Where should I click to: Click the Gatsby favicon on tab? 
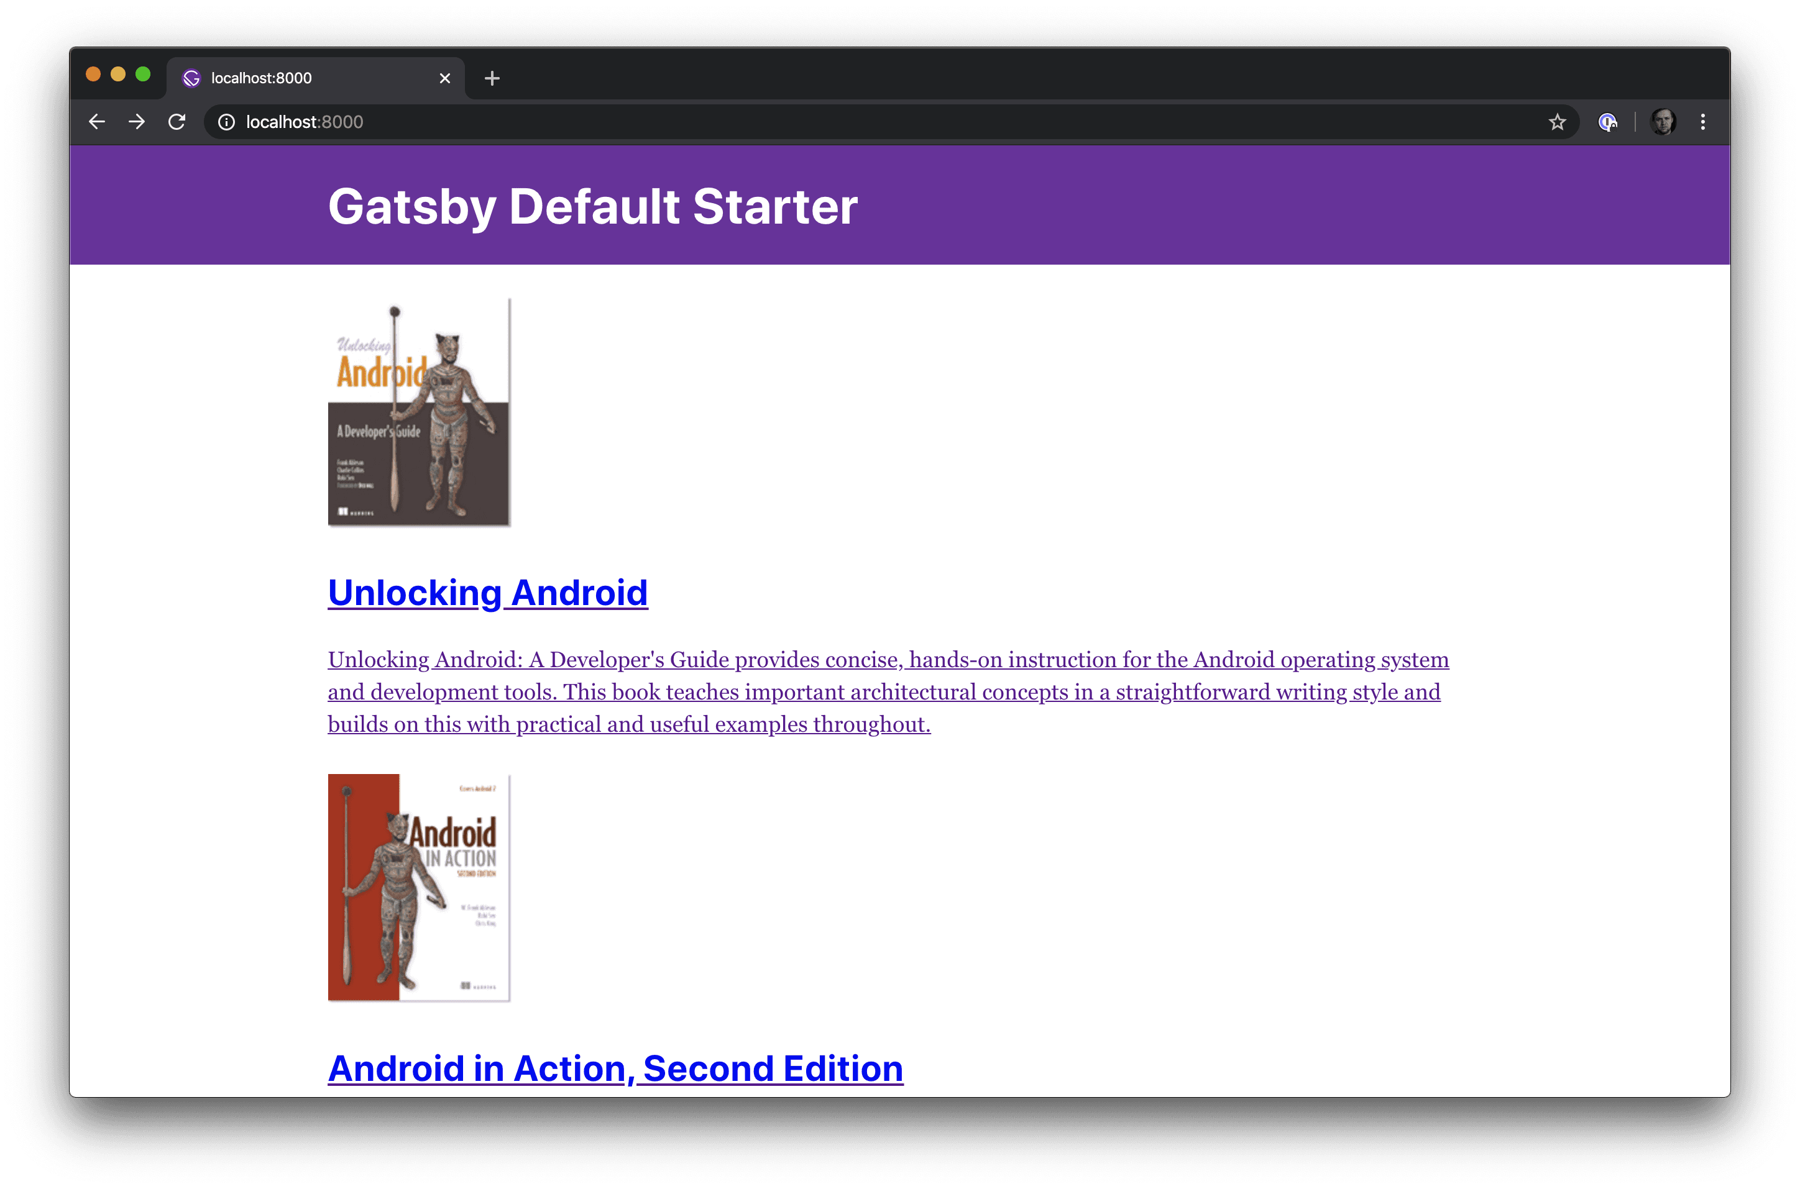tap(192, 78)
